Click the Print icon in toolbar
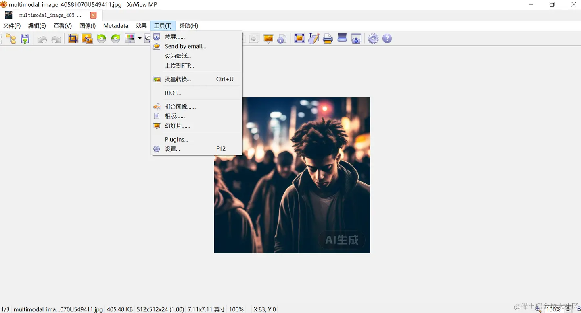This screenshot has height=313, width=581. [x=328, y=39]
